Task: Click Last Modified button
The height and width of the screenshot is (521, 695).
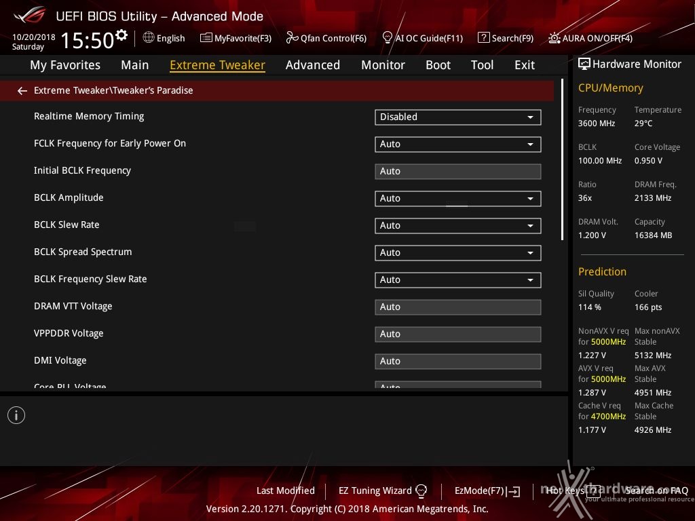Action: pyautogui.click(x=286, y=490)
